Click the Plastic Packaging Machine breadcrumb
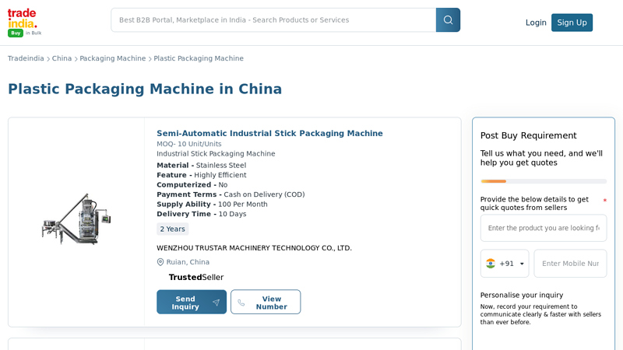 click(x=199, y=58)
